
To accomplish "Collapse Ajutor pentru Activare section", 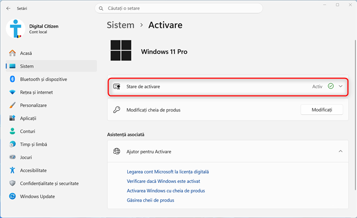I will pos(340,152).
